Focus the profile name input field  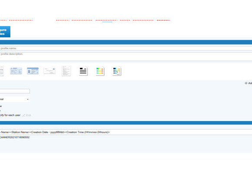pos(126,48)
